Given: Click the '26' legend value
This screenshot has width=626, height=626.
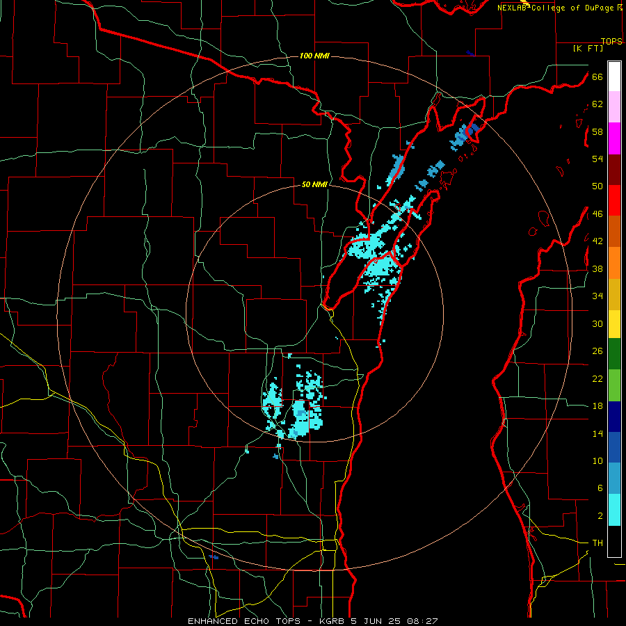Looking at the screenshot, I should 597,351.
